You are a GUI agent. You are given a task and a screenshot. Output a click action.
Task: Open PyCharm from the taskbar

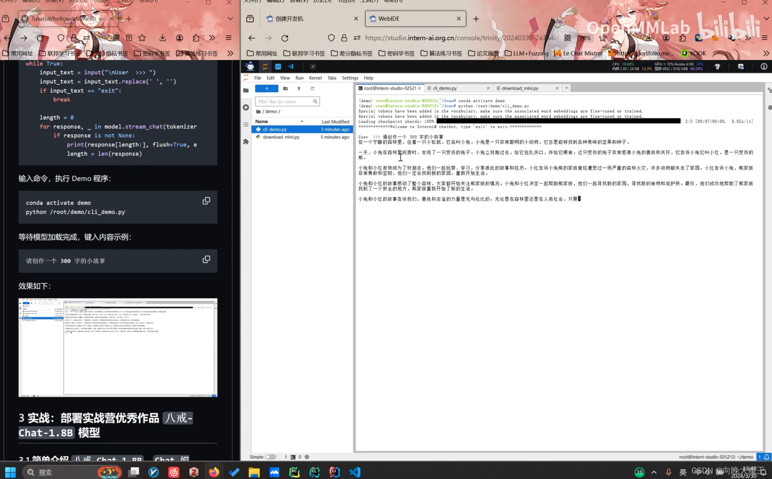(294, 472)
